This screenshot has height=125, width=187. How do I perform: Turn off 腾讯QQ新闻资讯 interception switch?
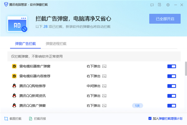[171, 96]
